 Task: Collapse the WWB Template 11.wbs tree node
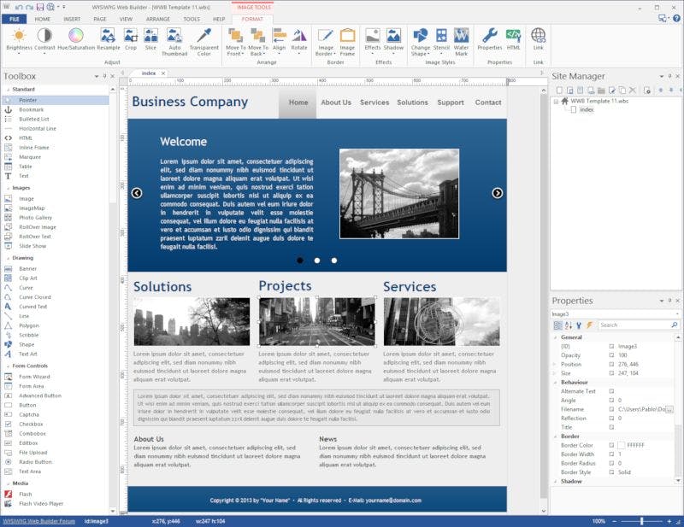coord(556,100)
